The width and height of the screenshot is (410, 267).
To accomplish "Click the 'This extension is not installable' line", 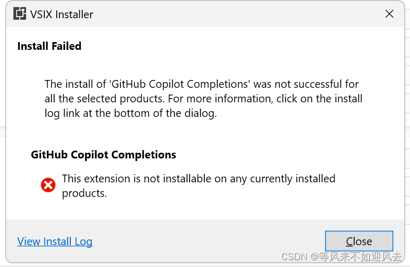I will point(198,179).
